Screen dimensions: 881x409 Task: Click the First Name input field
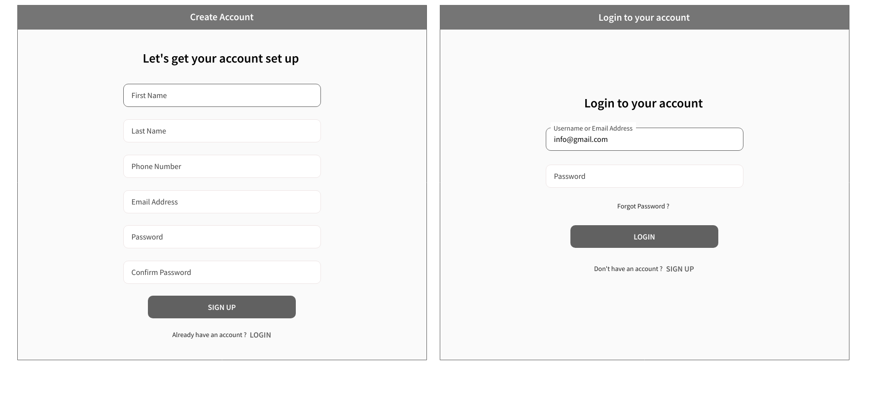[x=222, y=95]
